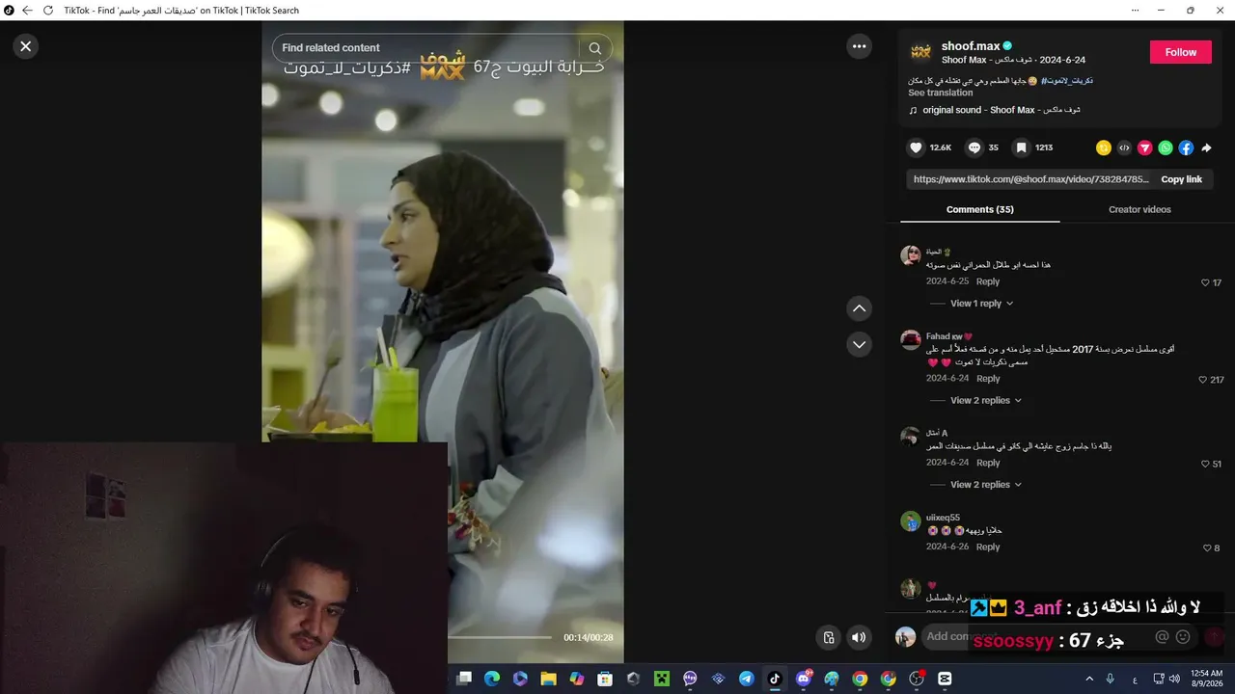Open the TikTok app on the taskbar

coord(775,679)
